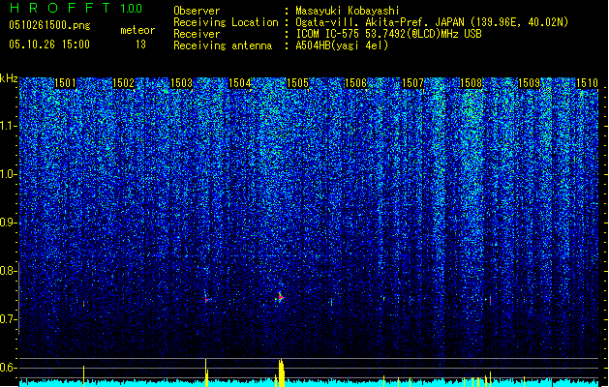This screenshot has width=609, height=387.
Task: Click the 1.0 kHz frequency label
Action: point(9,174)
